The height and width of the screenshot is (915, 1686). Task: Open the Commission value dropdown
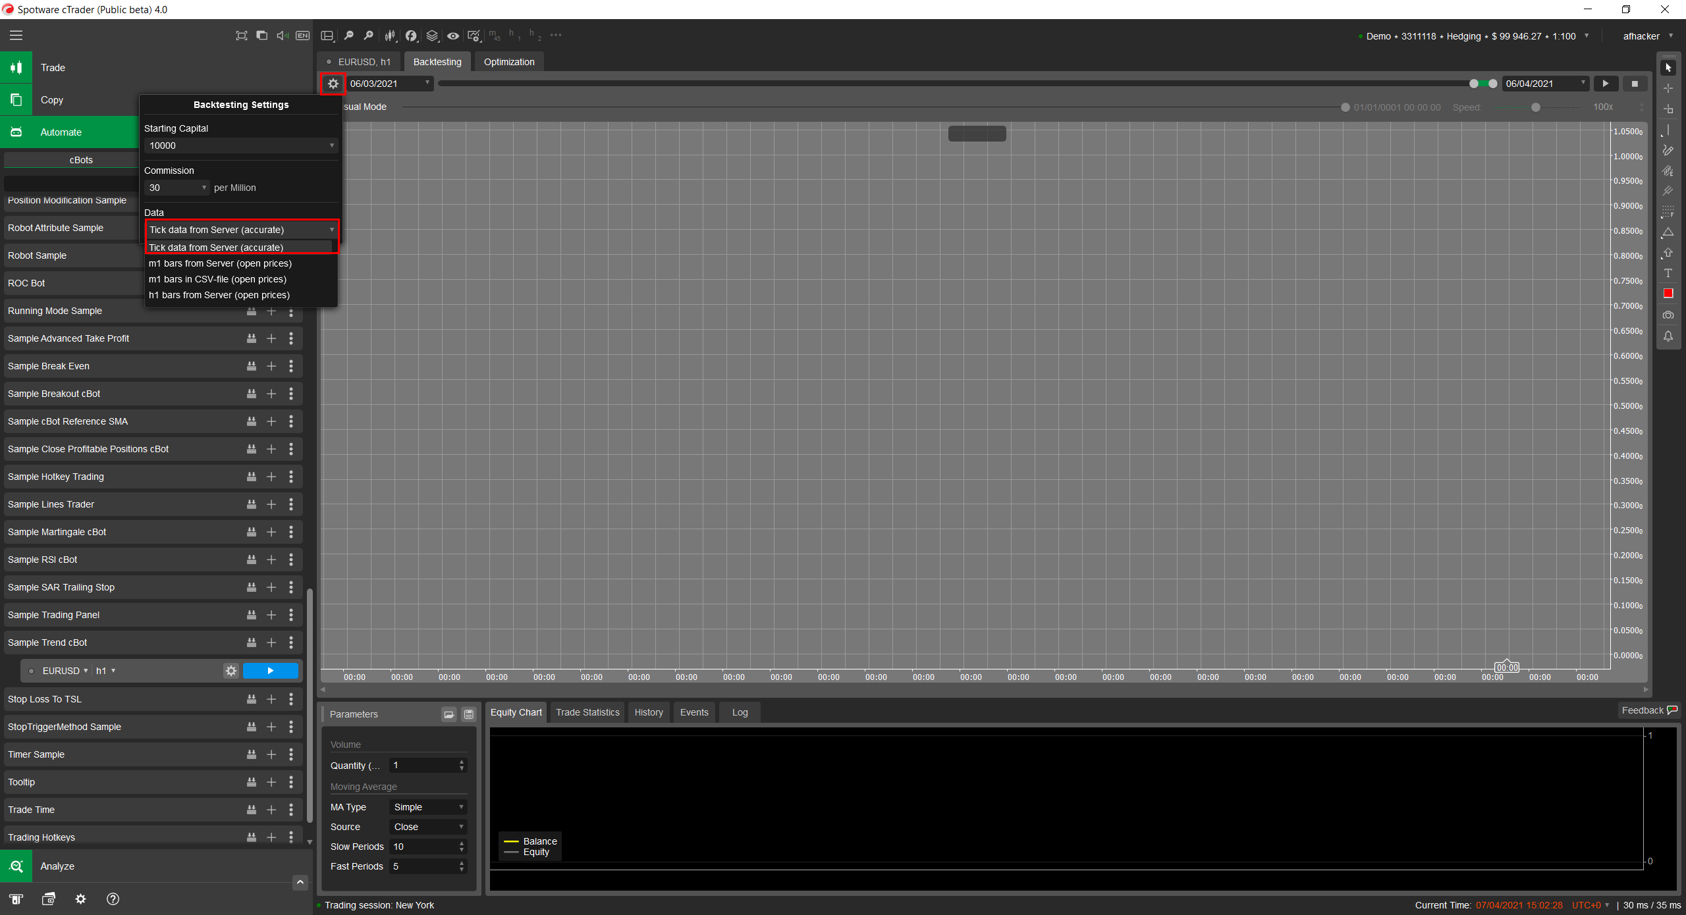pyautogui.click(x=177, y=188)
